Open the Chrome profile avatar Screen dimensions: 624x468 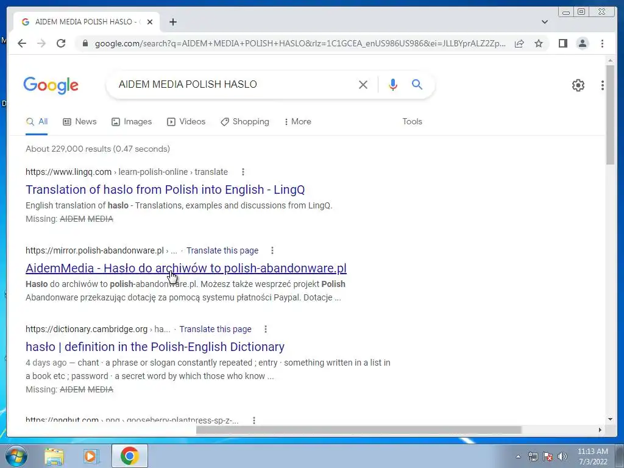pos(582,43)
